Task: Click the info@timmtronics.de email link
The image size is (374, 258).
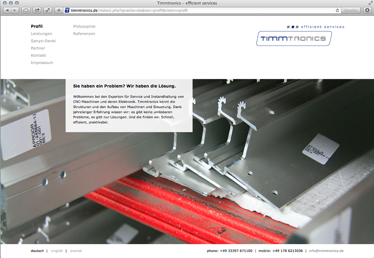Action: (326, 251)
